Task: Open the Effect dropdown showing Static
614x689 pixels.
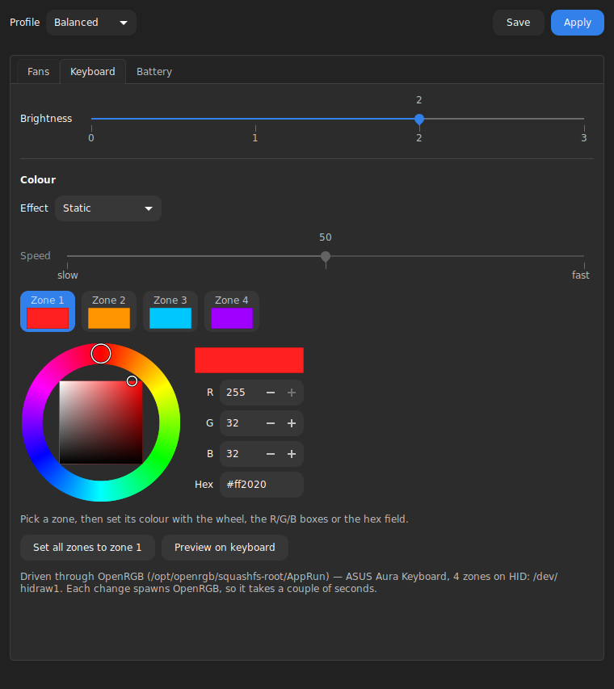Action: tap(108, 208)
